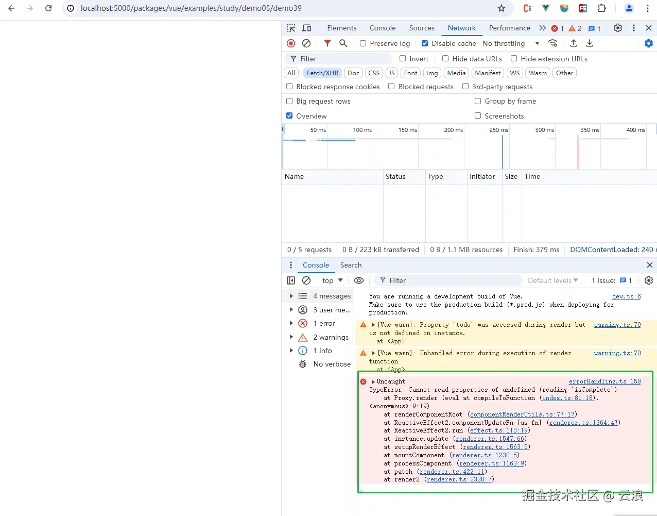This screenshot has width=657, height=516.
Task: Check Blocked response cookies
Action: click(x=289, y=87)
